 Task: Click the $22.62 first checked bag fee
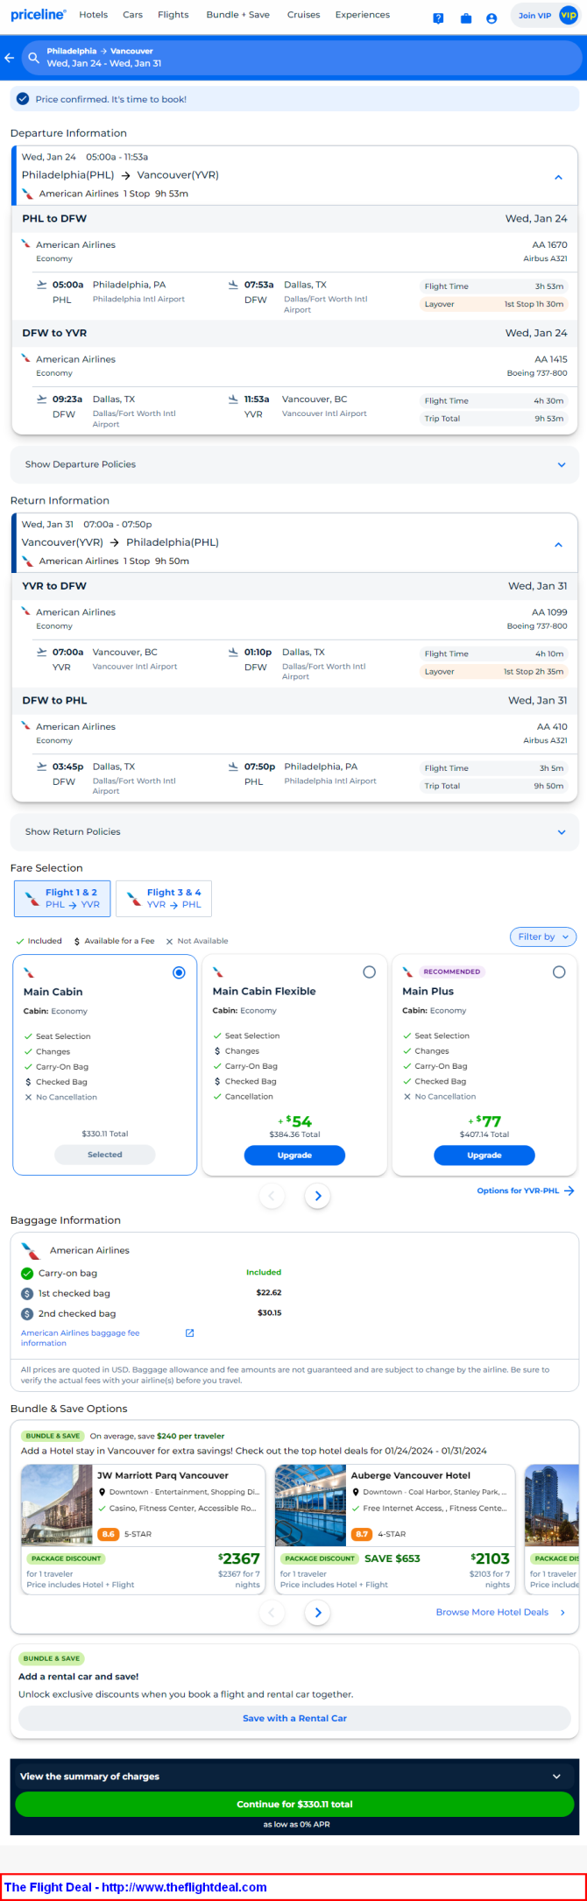pyautogui.click(x=269, y=1293)
